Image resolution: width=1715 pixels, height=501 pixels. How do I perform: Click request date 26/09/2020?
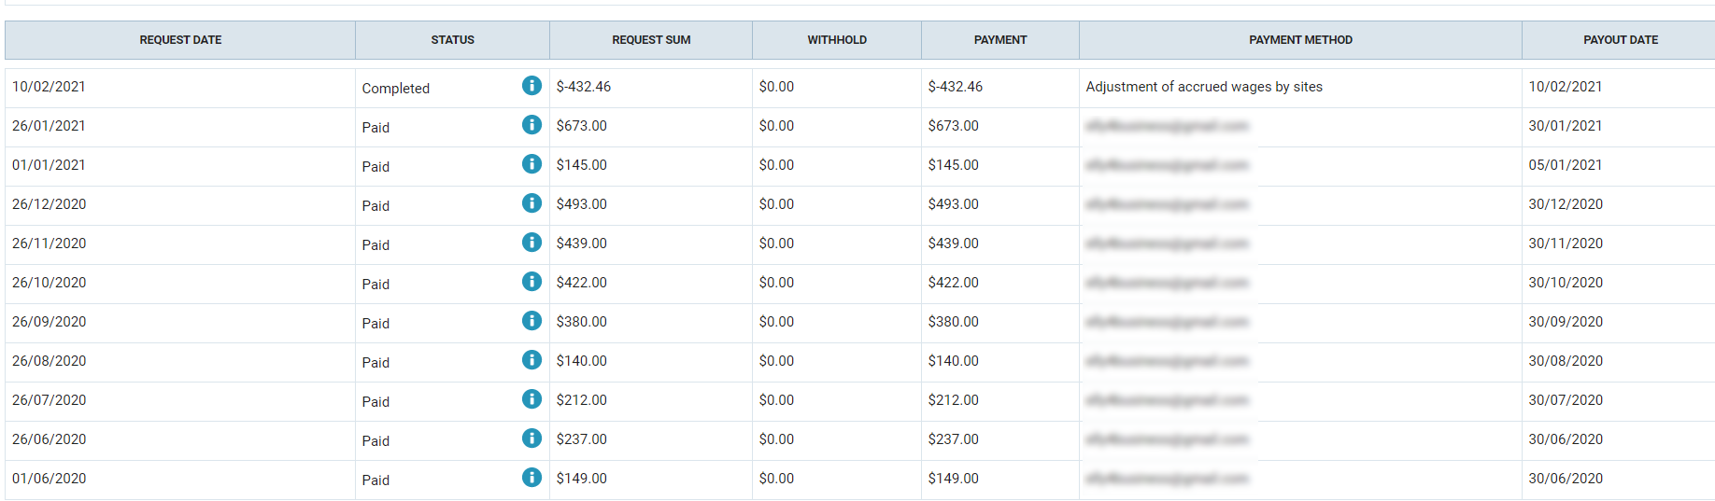[49, 322]
